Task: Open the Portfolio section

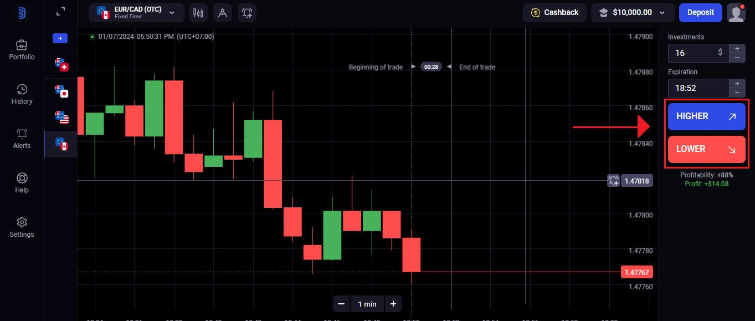Action: [x=22, y=50]
